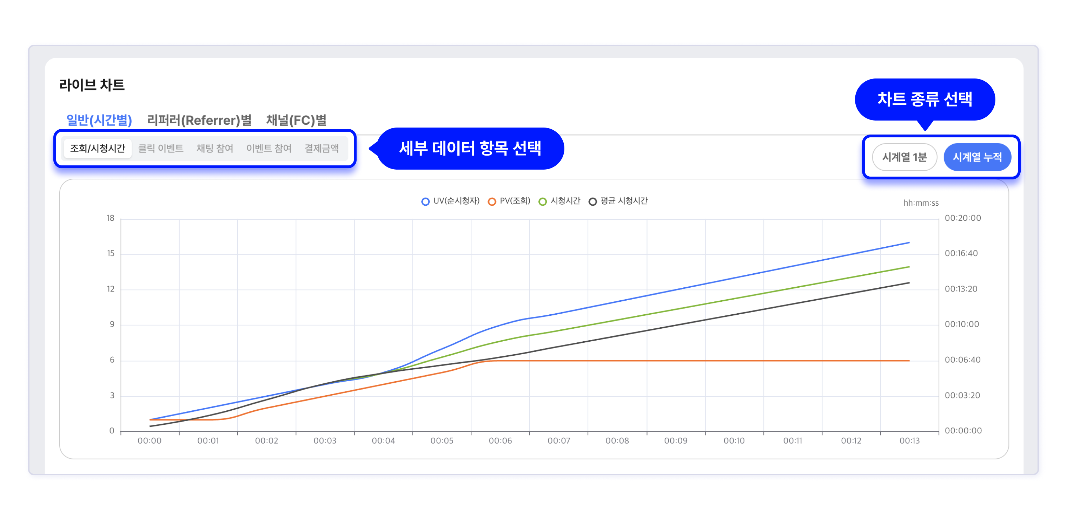Screen dimensions: 1067x520
Task: Toggle the dark 평균 시청시간 legend circle
Action: tap(593, 201)
